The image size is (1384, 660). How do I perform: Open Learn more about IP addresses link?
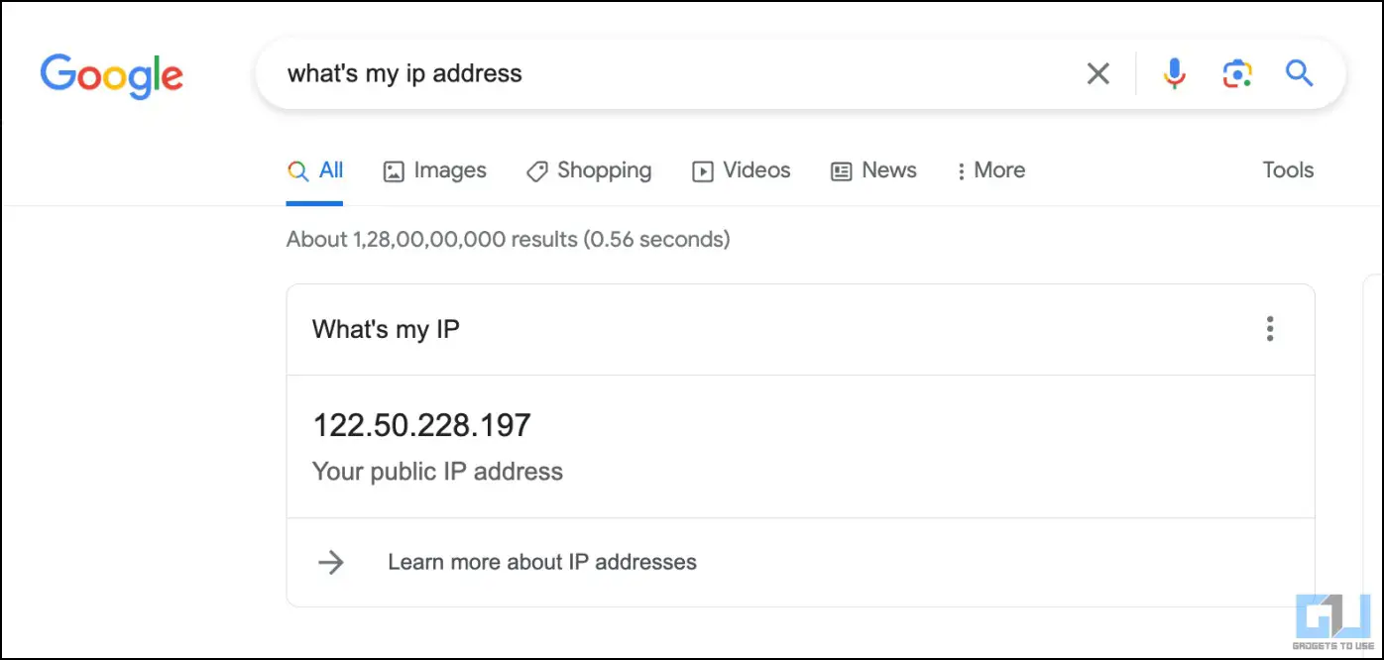[542, 563]
